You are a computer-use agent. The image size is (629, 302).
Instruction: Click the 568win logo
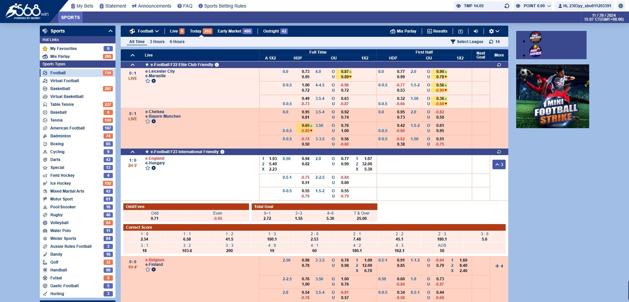pos(27,11)
